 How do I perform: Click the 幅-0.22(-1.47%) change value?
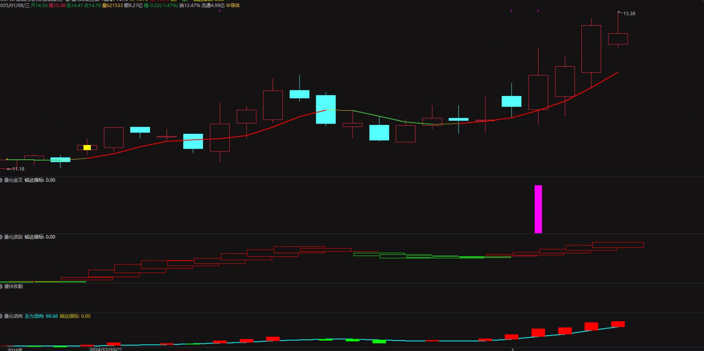tap(161, 5)
